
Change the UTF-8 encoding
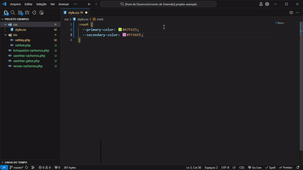225,167
